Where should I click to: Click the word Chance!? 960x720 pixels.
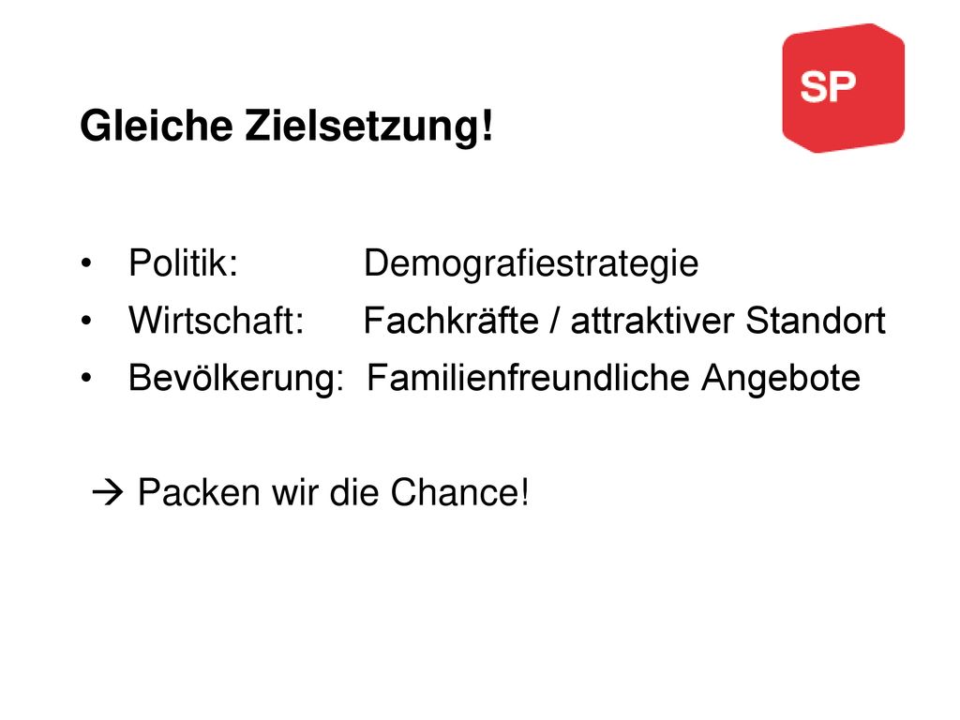pos(459,492)
